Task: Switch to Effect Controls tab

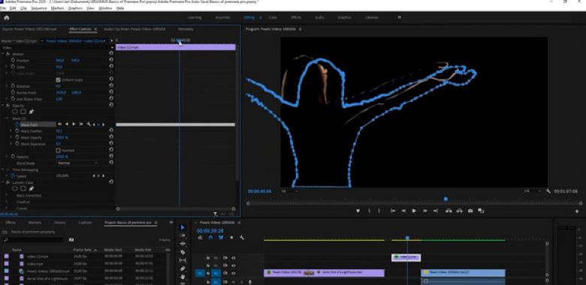Action: click(x=80, y=29)
